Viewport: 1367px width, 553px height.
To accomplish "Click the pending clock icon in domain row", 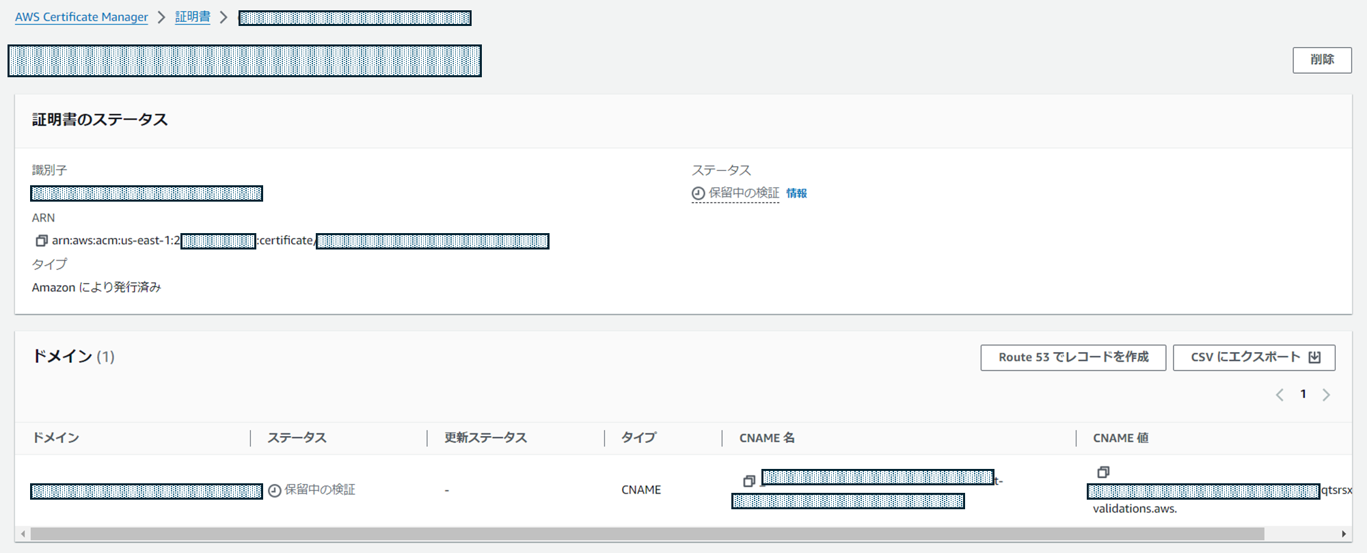I will pyautogui.click(x=274, y=491).
